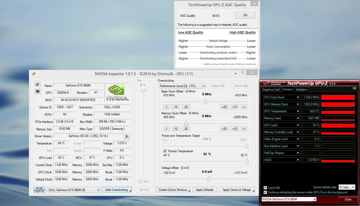Image resolution: width=360 pixels, height=206 pixels.
Task: Expand the GPU Temperature sensor dropdown
Action: 298,111
